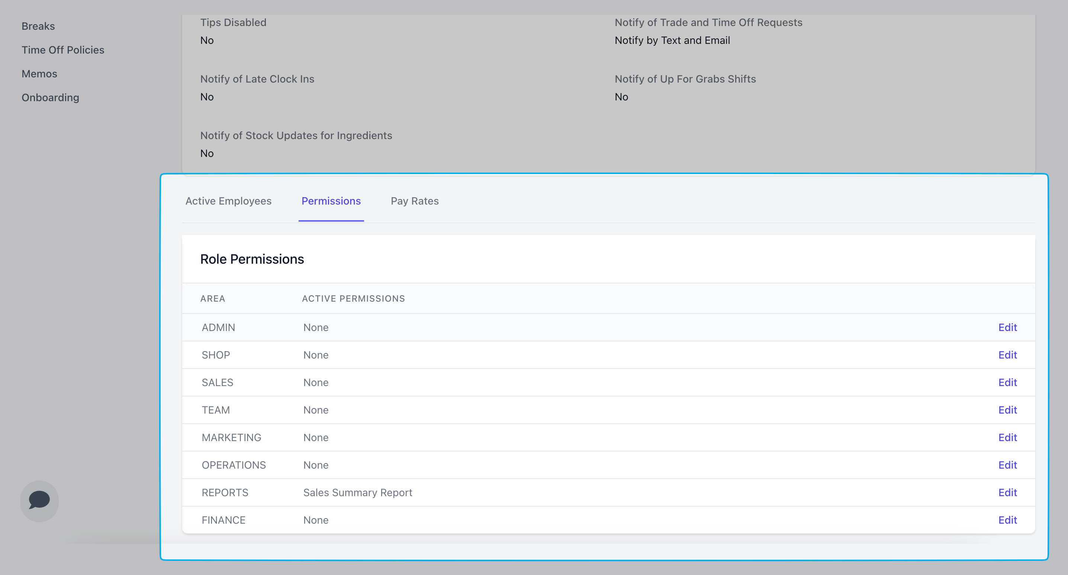Select the Permissions tab
Screen dimensions: 1068x575
331,201
